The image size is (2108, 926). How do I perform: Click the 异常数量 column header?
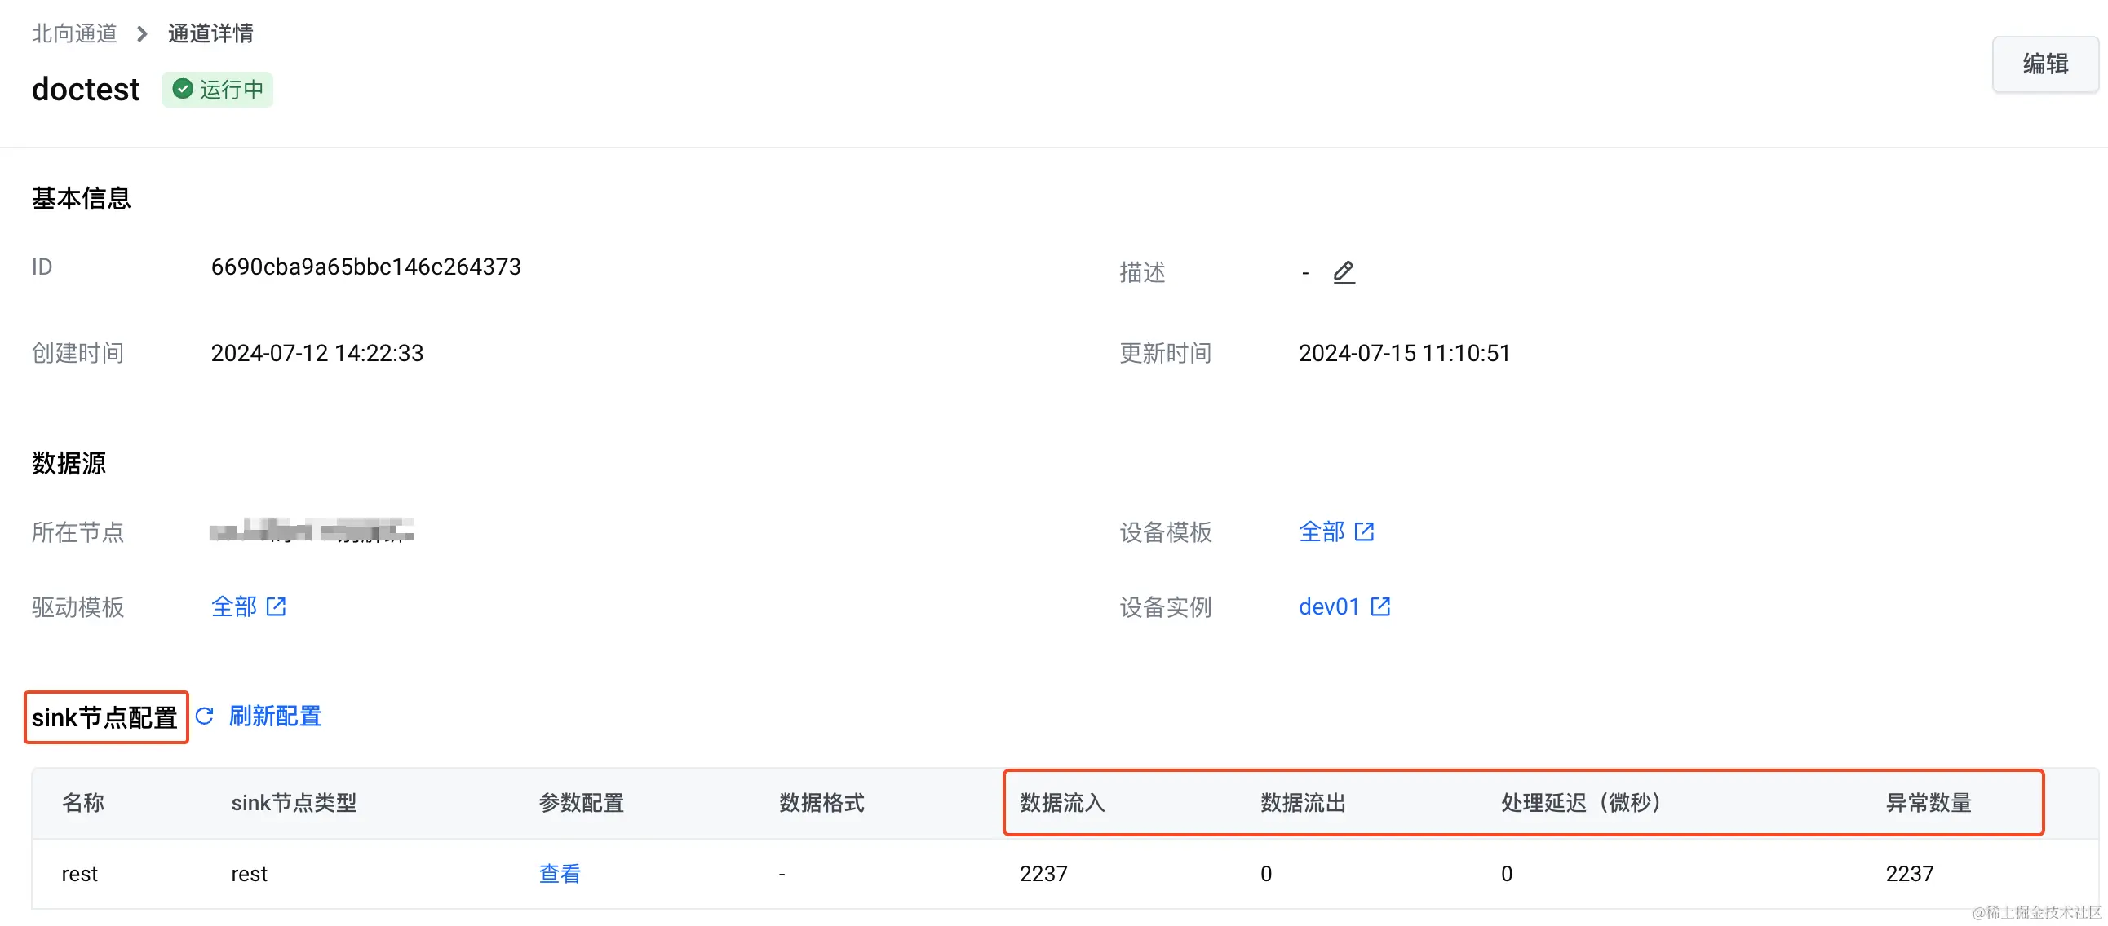point(1928,802)
